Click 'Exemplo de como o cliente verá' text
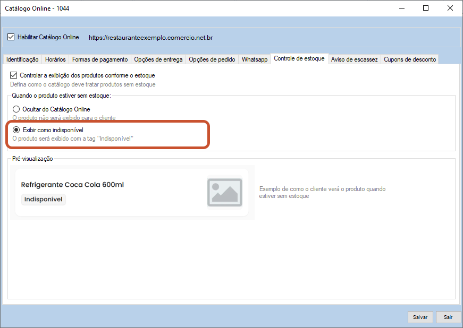 [323, 193]
